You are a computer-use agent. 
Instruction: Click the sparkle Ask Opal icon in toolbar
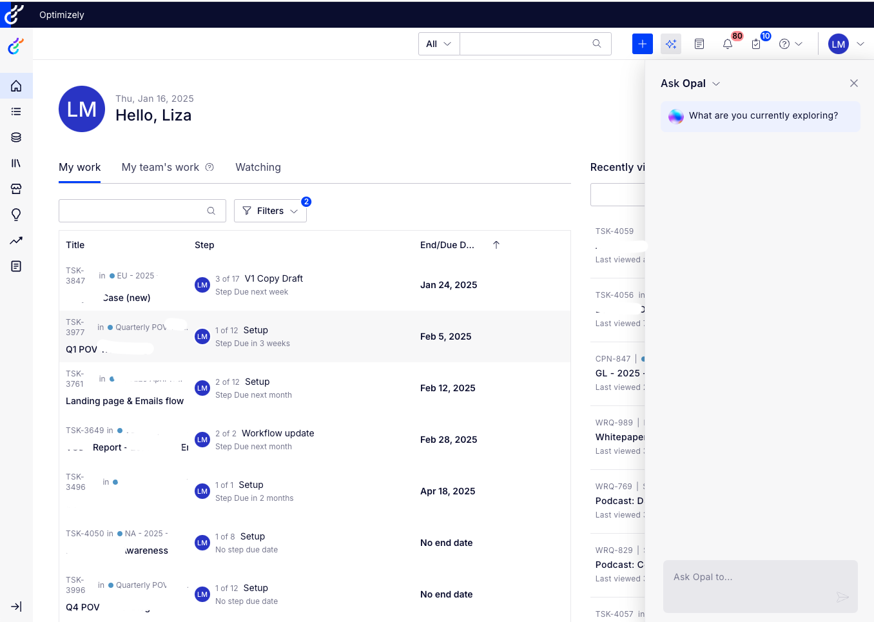point(671,43)
